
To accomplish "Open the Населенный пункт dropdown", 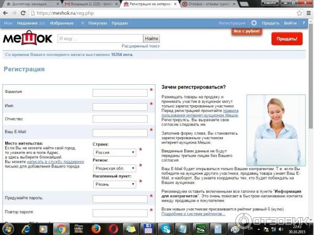I will point(114,184).
